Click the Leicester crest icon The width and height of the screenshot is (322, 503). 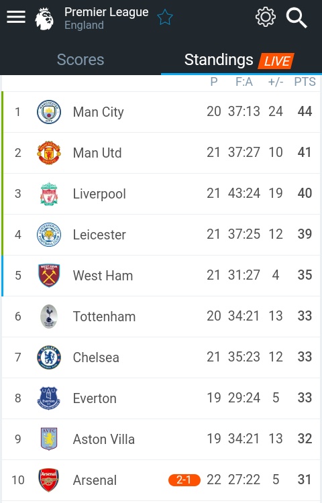point(49,235)
